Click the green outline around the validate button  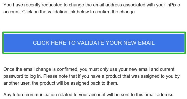pyautogui.click(x=94, y=32)
